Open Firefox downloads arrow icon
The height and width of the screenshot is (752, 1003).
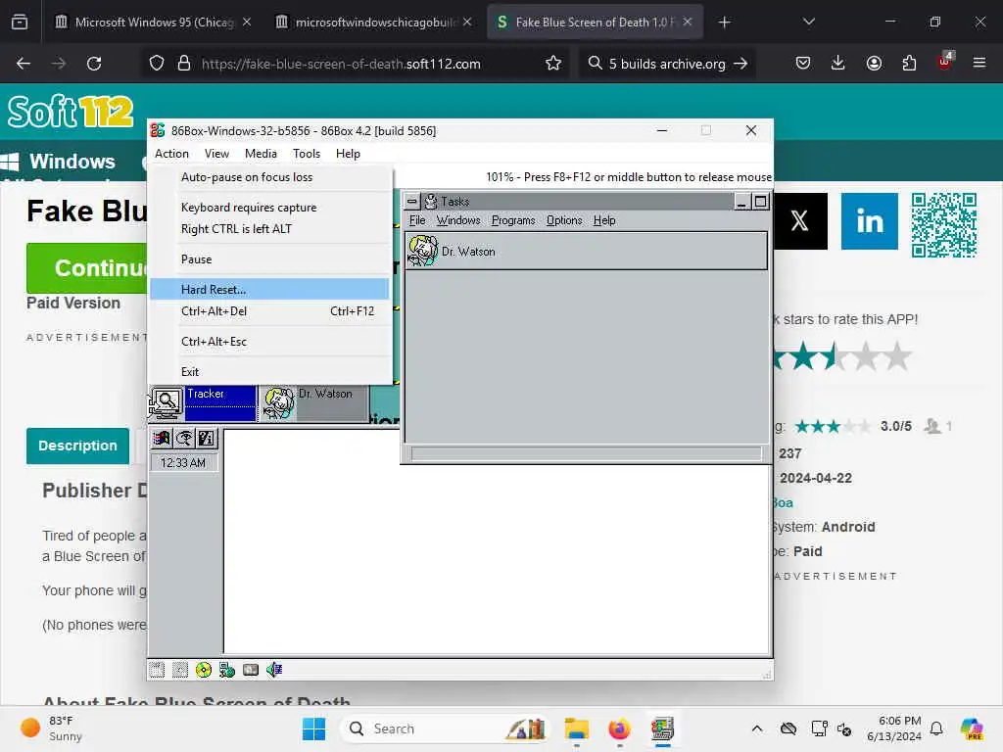[x=838, y=64]
